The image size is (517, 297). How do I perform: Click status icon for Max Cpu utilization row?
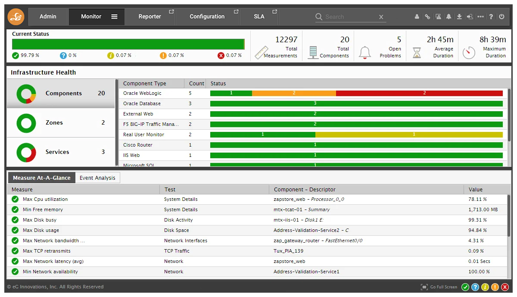(x=15, y=199)
